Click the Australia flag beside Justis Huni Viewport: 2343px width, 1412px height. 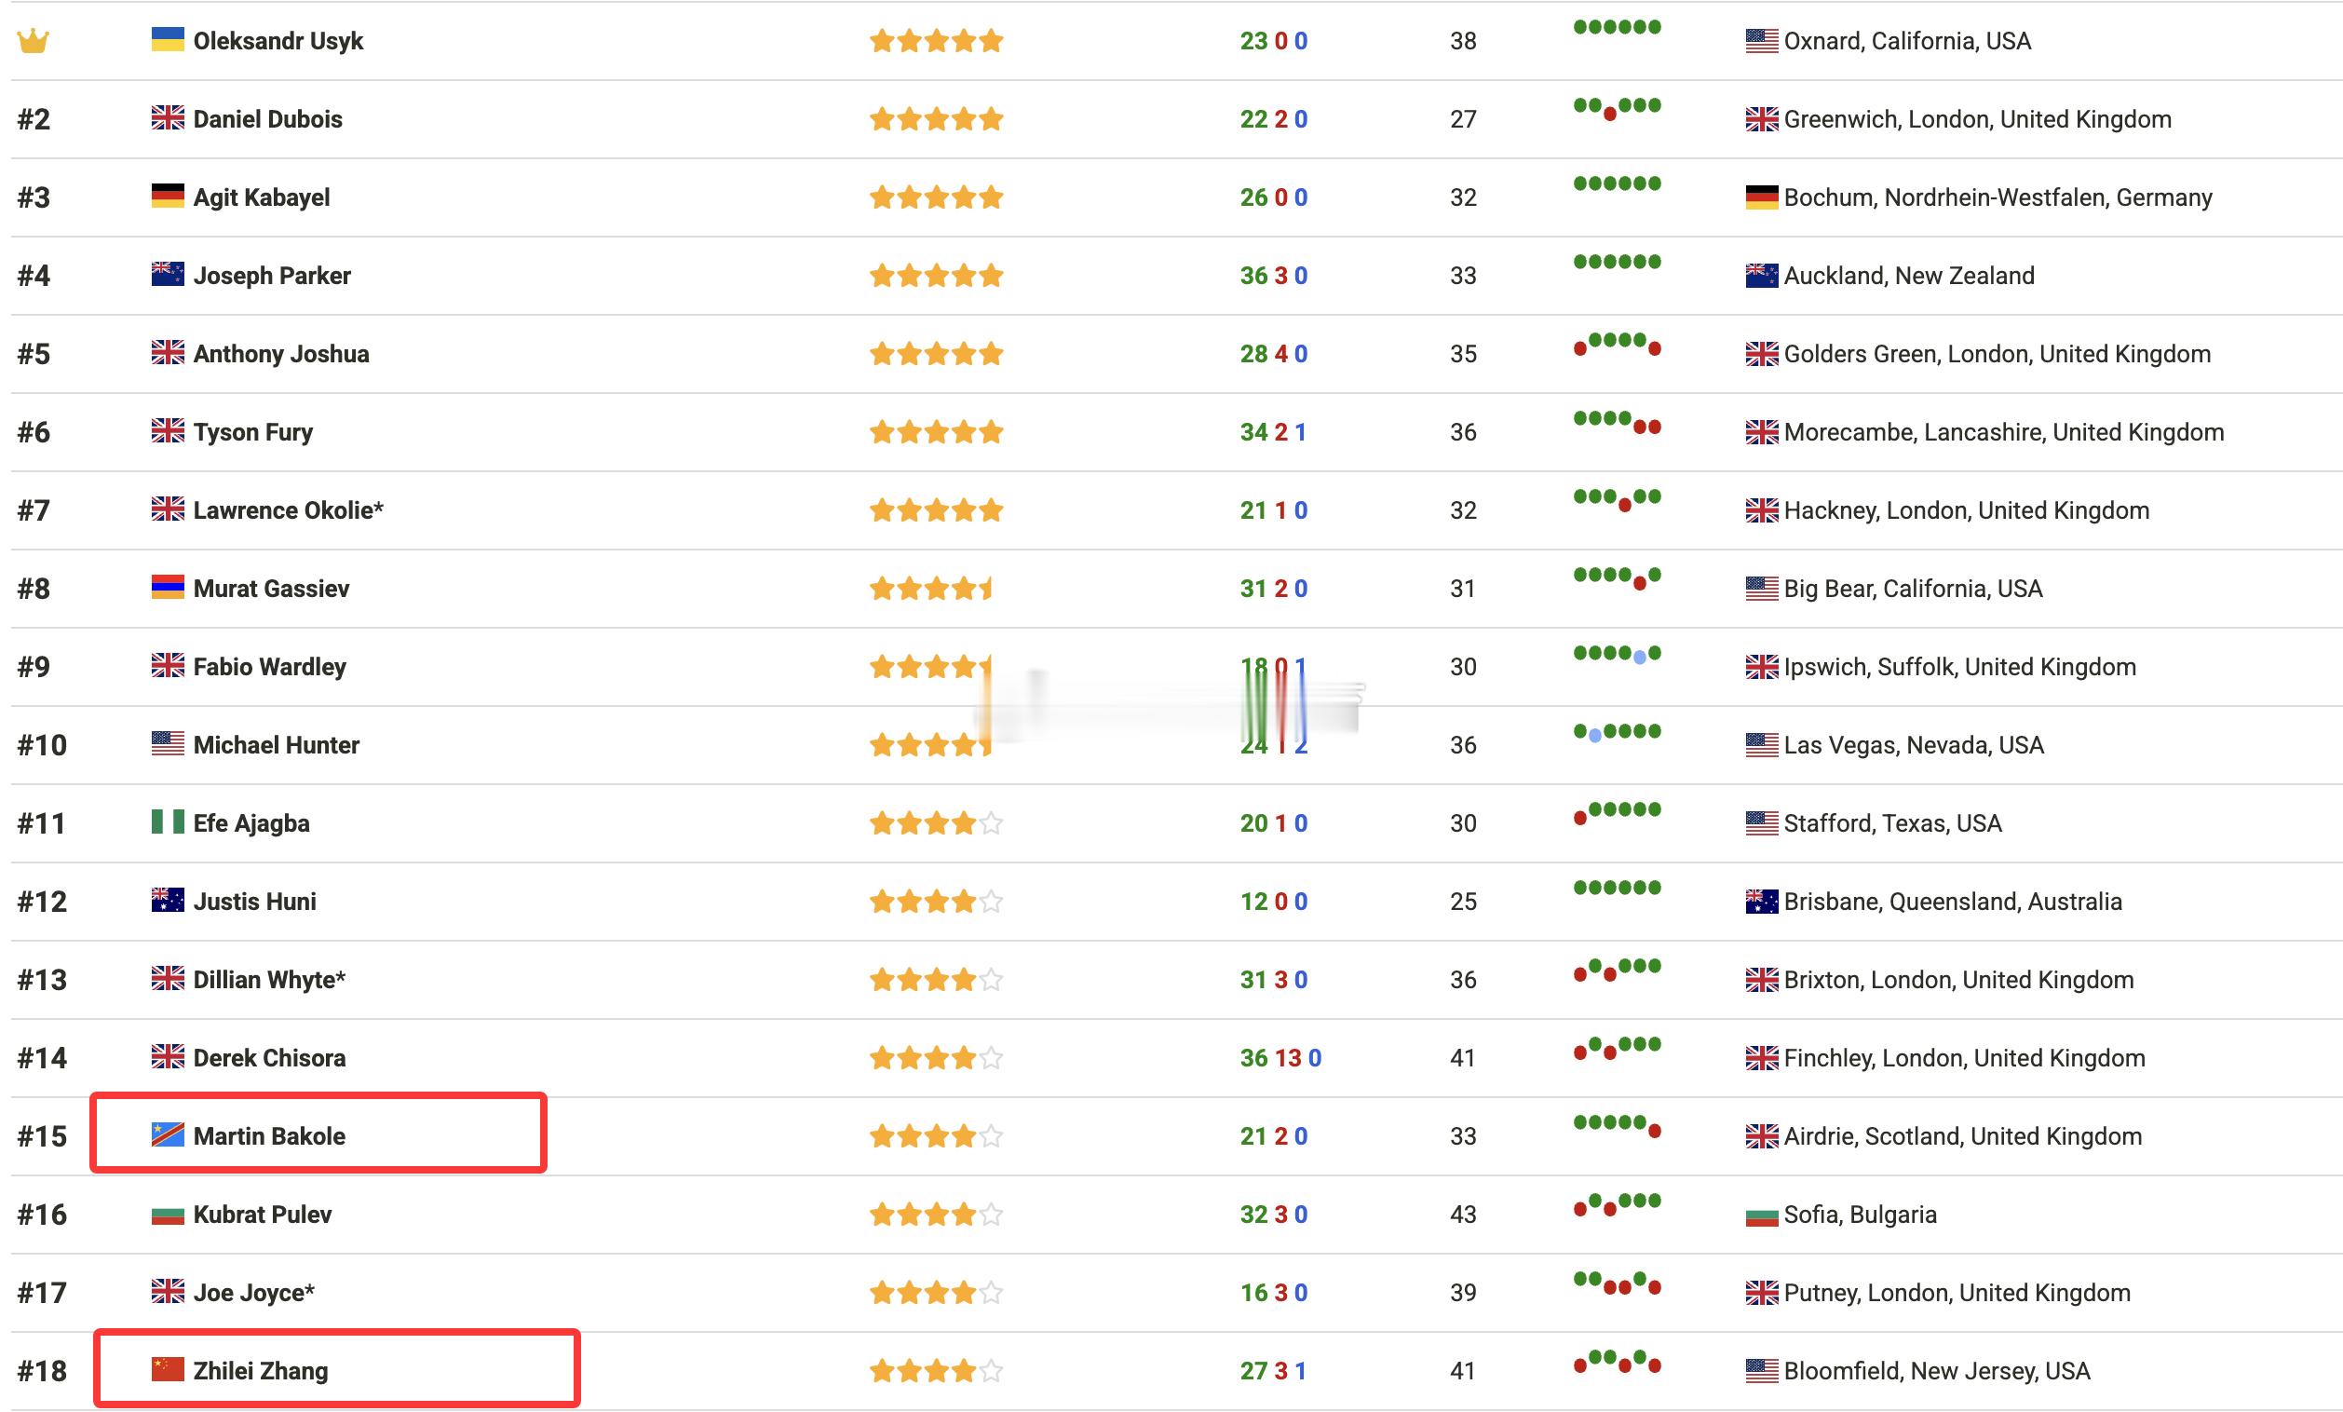coord(168,900)
